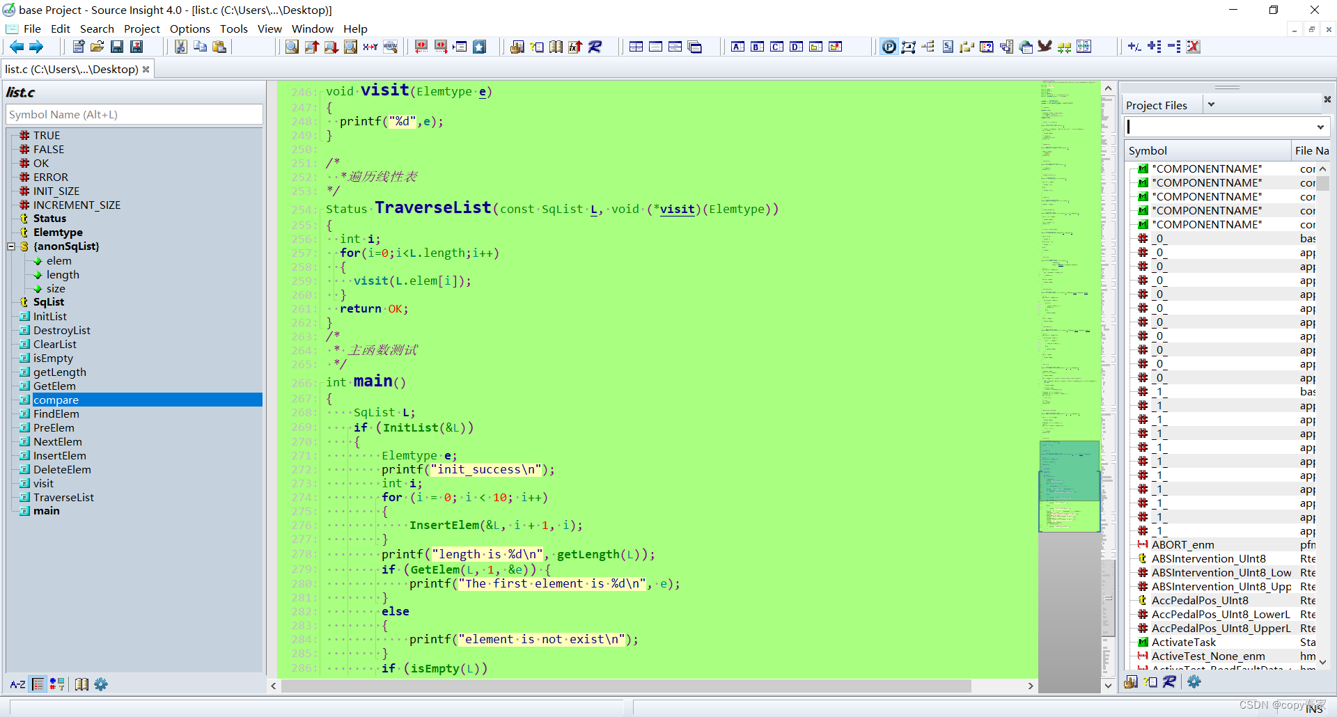Image resolution: width=1337 pixels, height=717 pixels.
Task: Open the Relation Window toolbar icon
Action: tap(909, 47)
